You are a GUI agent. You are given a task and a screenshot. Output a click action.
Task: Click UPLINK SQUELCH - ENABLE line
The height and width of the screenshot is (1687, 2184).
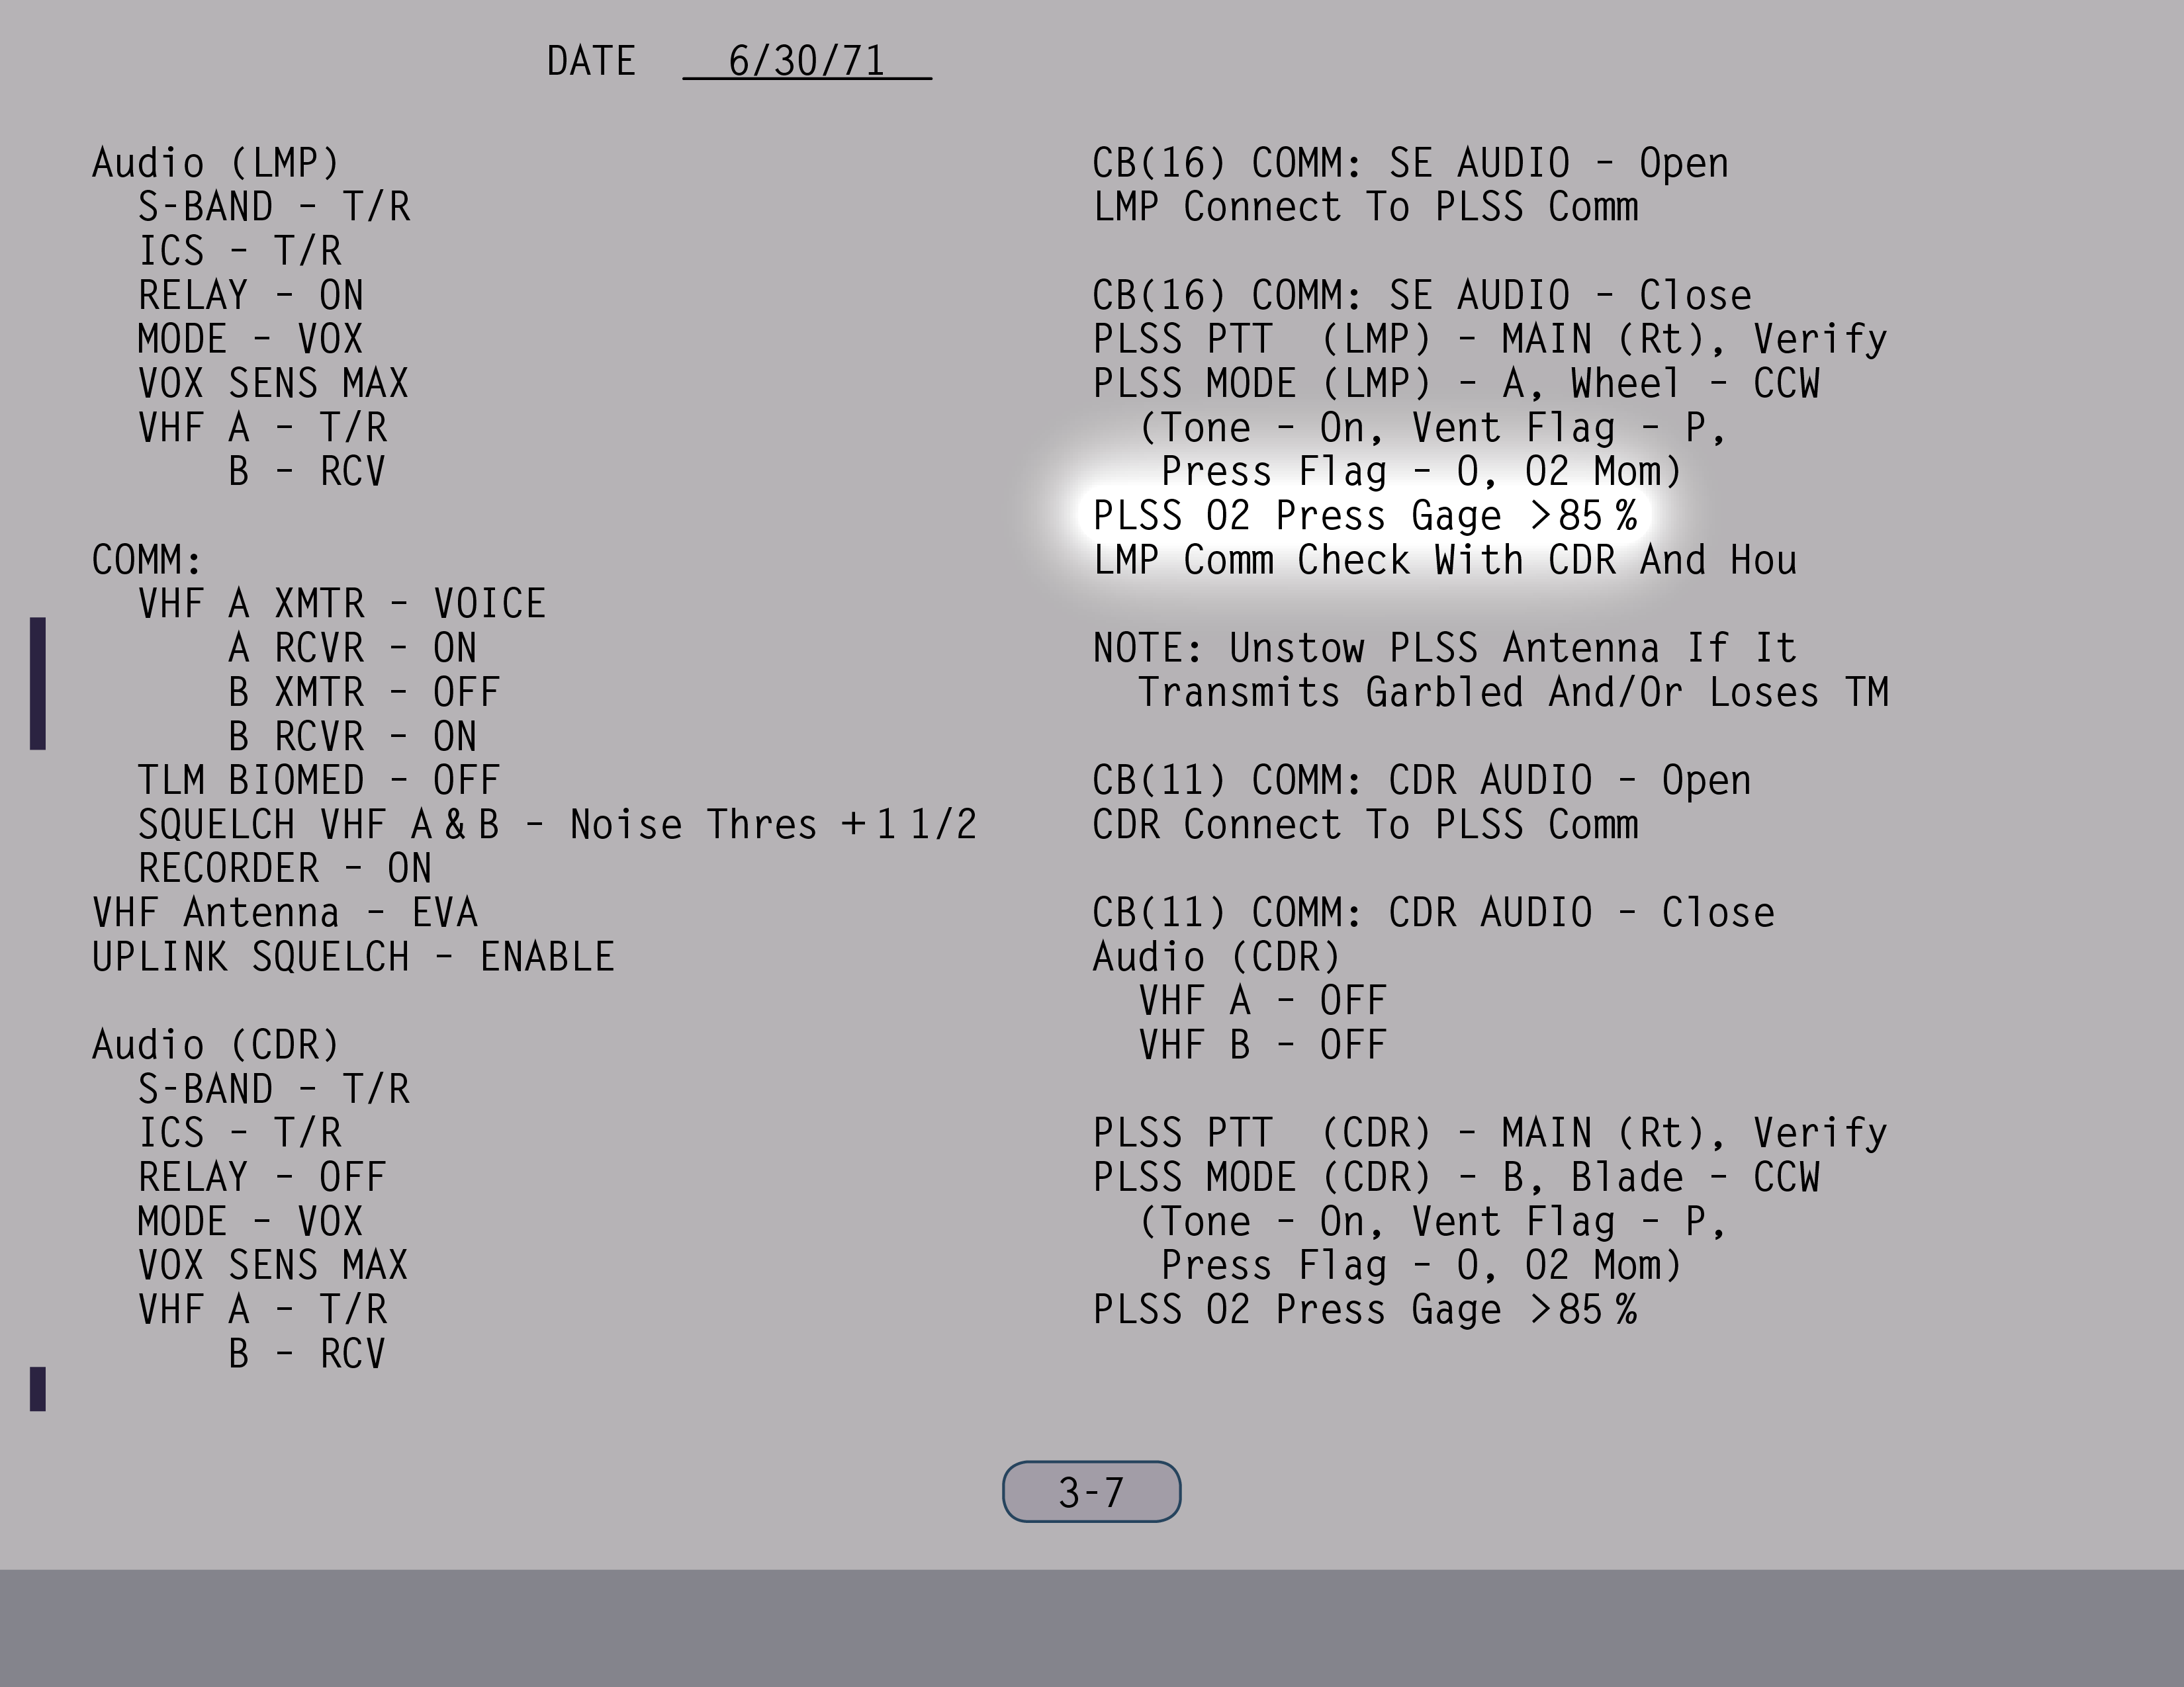click(x=353, y=957)
